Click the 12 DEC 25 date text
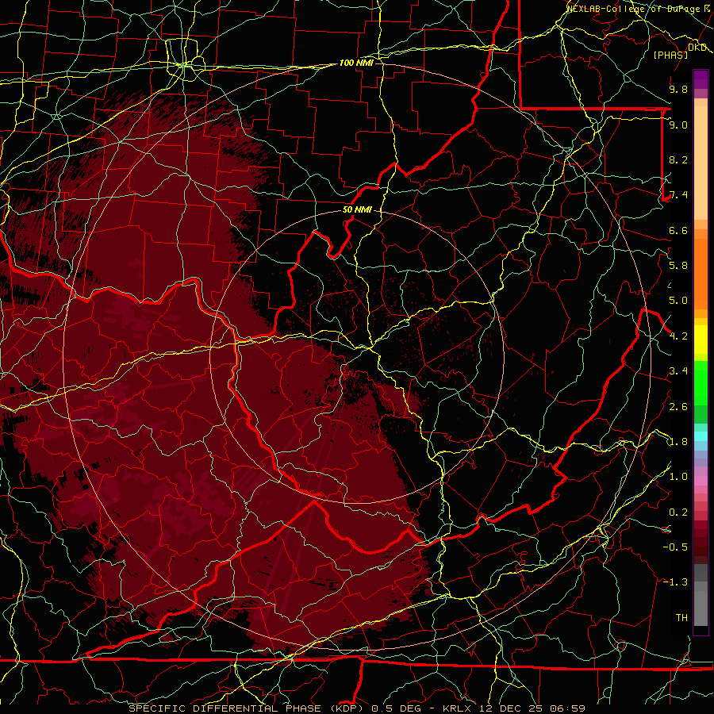The width and height of the screenshot is (714, 714). point(511,708)
